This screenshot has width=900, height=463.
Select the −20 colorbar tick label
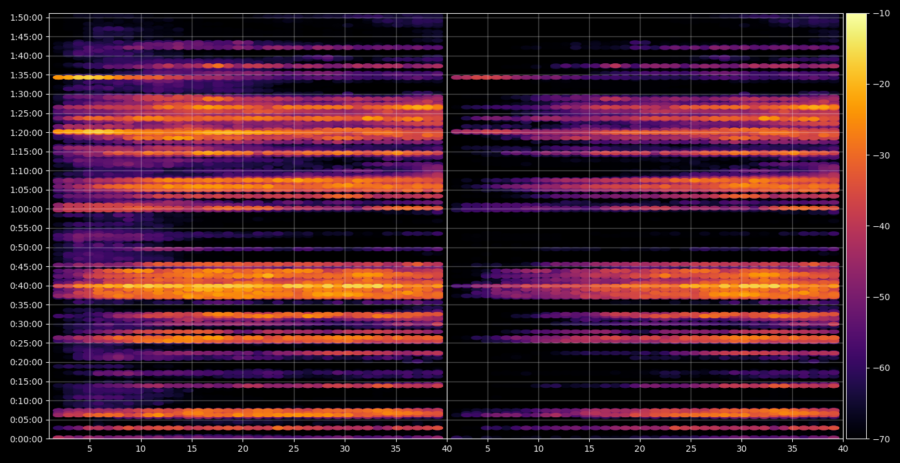click(x=881, y=84)
